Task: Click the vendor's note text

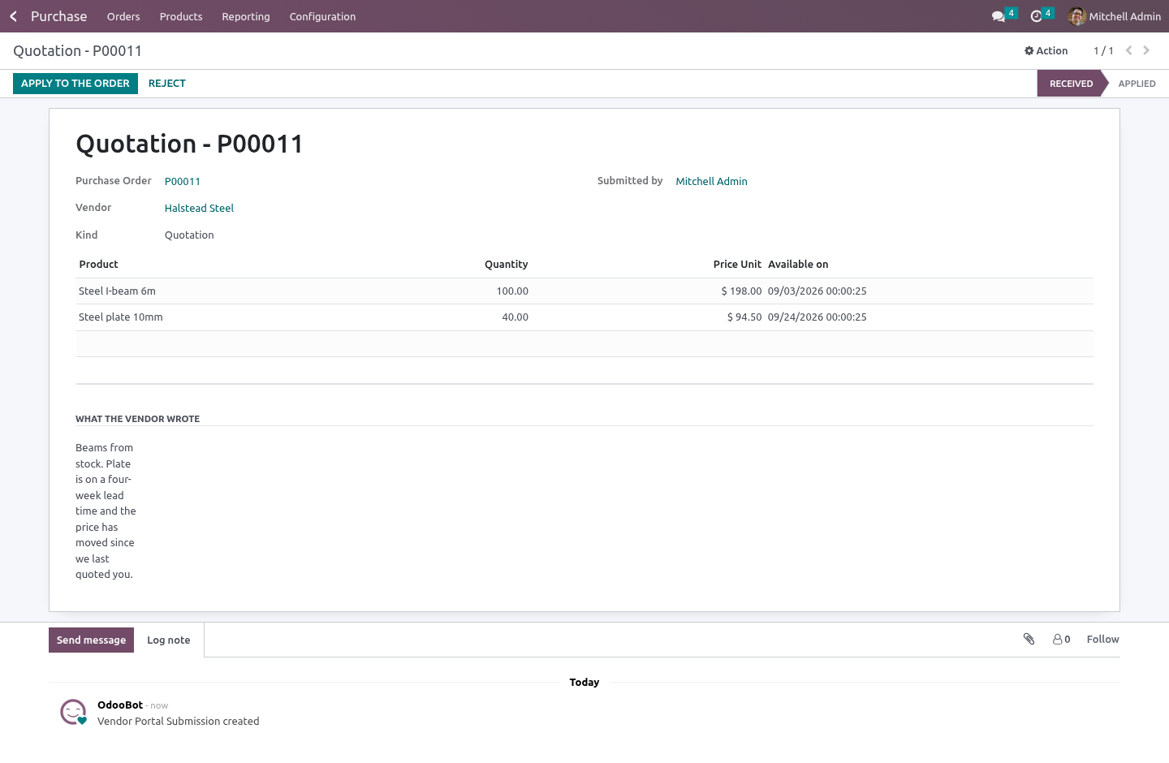Action: click(106, 511)
